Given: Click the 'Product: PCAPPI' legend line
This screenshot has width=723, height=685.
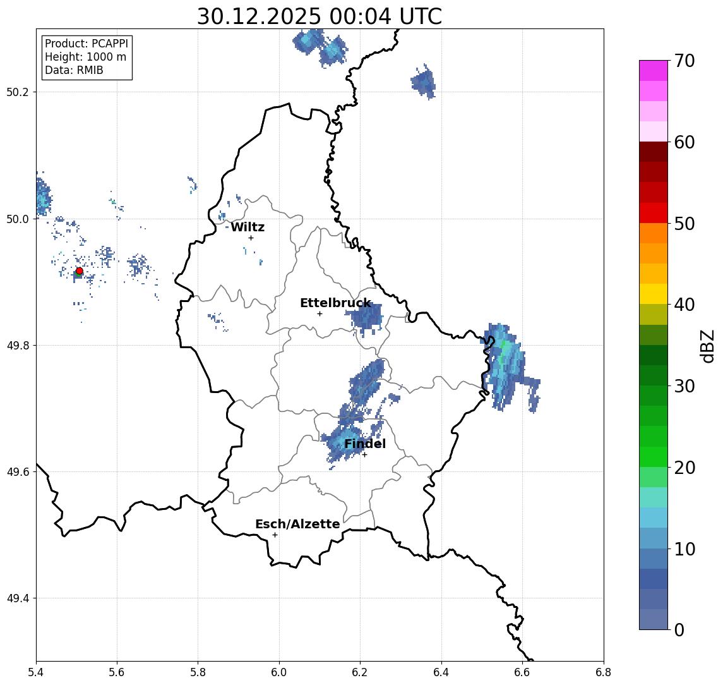Looking at the screenshot, I should tap(87, 44).
